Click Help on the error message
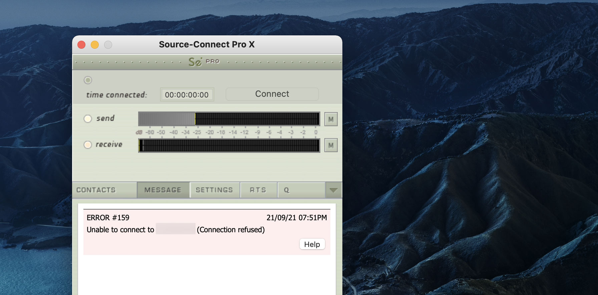Viewport: 598px width, 295px height. (x=312, y=244)
